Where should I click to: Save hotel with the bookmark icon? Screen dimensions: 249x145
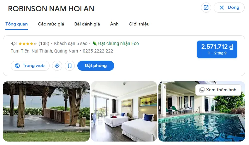pyautogui.click(x=70, y=66)
